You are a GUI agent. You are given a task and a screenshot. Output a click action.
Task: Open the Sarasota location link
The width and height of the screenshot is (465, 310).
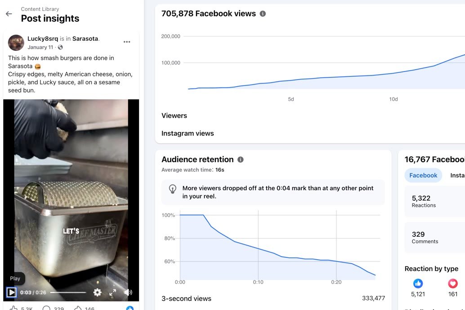click(85, 39)
